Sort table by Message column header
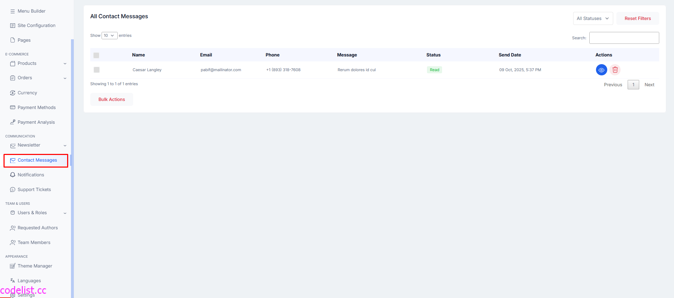Viewport: 674px width, 298px height. (x=347, y=55)
